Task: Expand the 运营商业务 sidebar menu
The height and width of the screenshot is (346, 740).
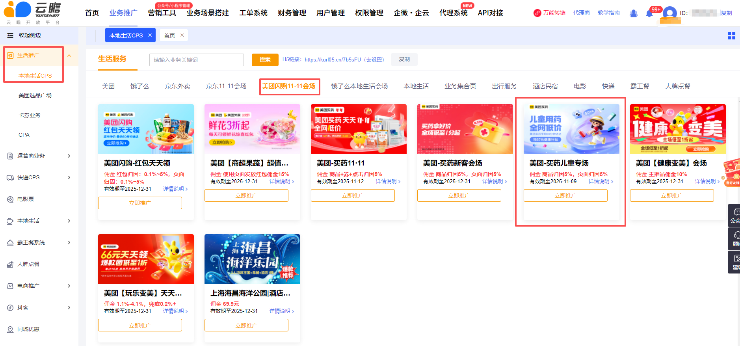Action: coord(69,156)
